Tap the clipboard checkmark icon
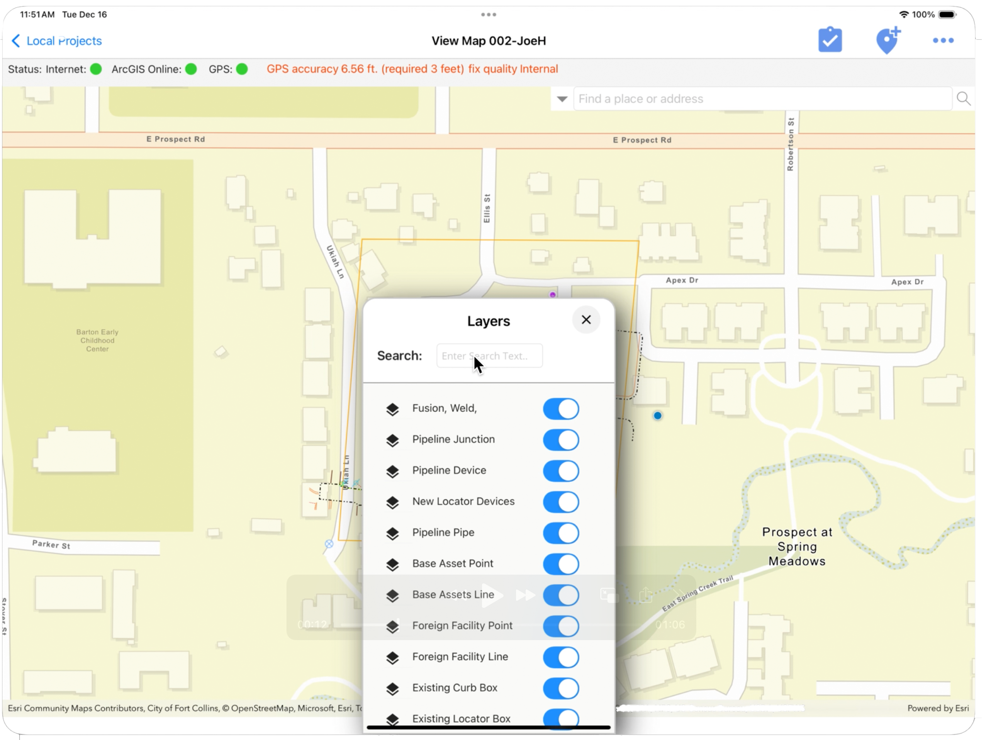Image resolution: width=991 pixels, height=740 pixels. [830, 40]
